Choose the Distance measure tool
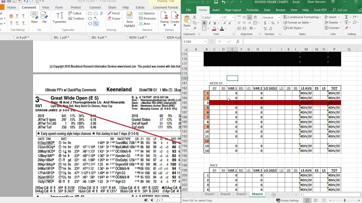 point(147,13)
